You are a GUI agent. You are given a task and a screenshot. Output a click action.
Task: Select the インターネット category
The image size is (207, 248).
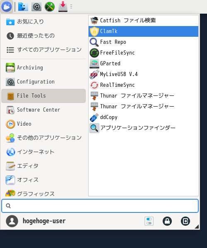43,152
